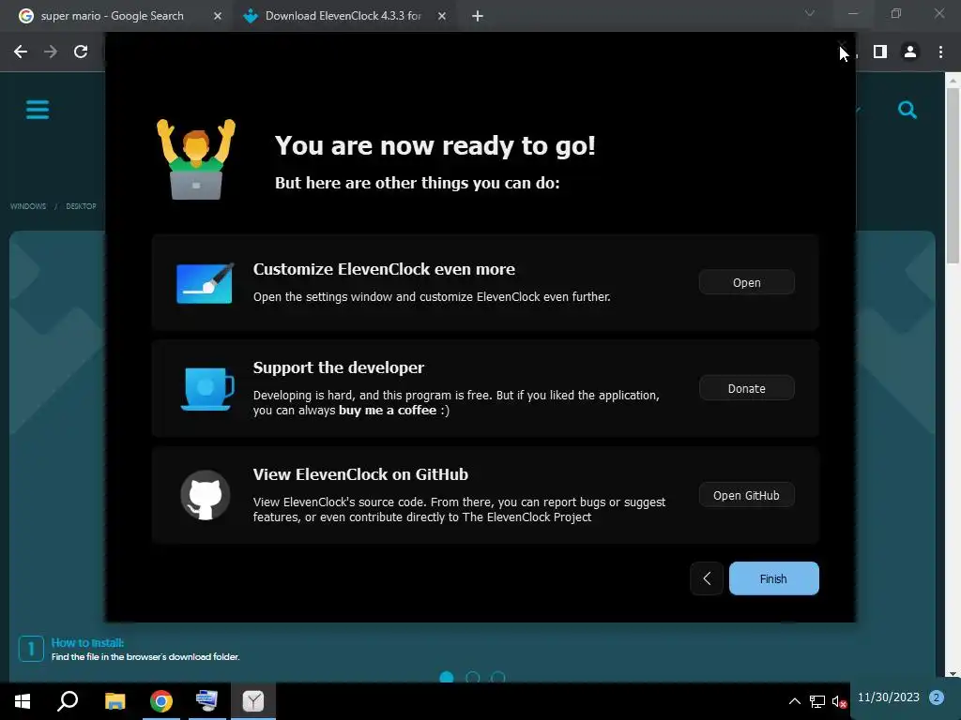
Task: Click the 'You are now ready to go!' heading
Action: (435, 145)
